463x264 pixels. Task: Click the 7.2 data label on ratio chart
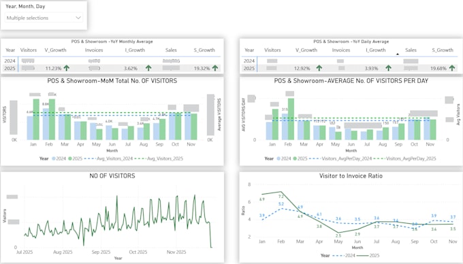point(281,197)
